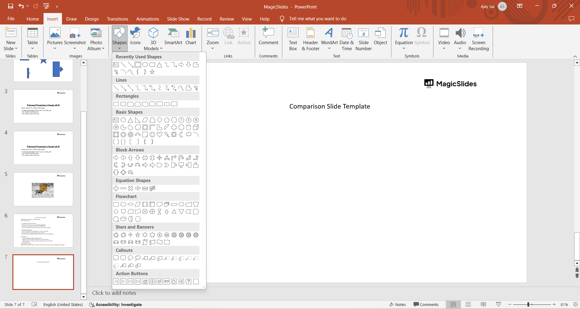Select the smiley face basic shape
The image size is (580, 309).
point(152,135)
